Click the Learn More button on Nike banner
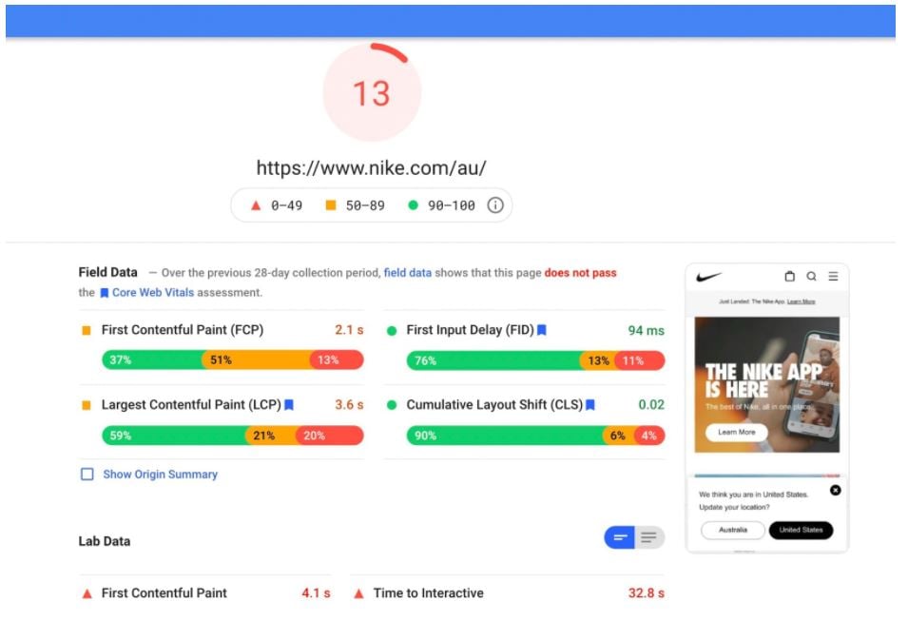The width and height of the screenshot is (908, 621). (x=737, y=432)
